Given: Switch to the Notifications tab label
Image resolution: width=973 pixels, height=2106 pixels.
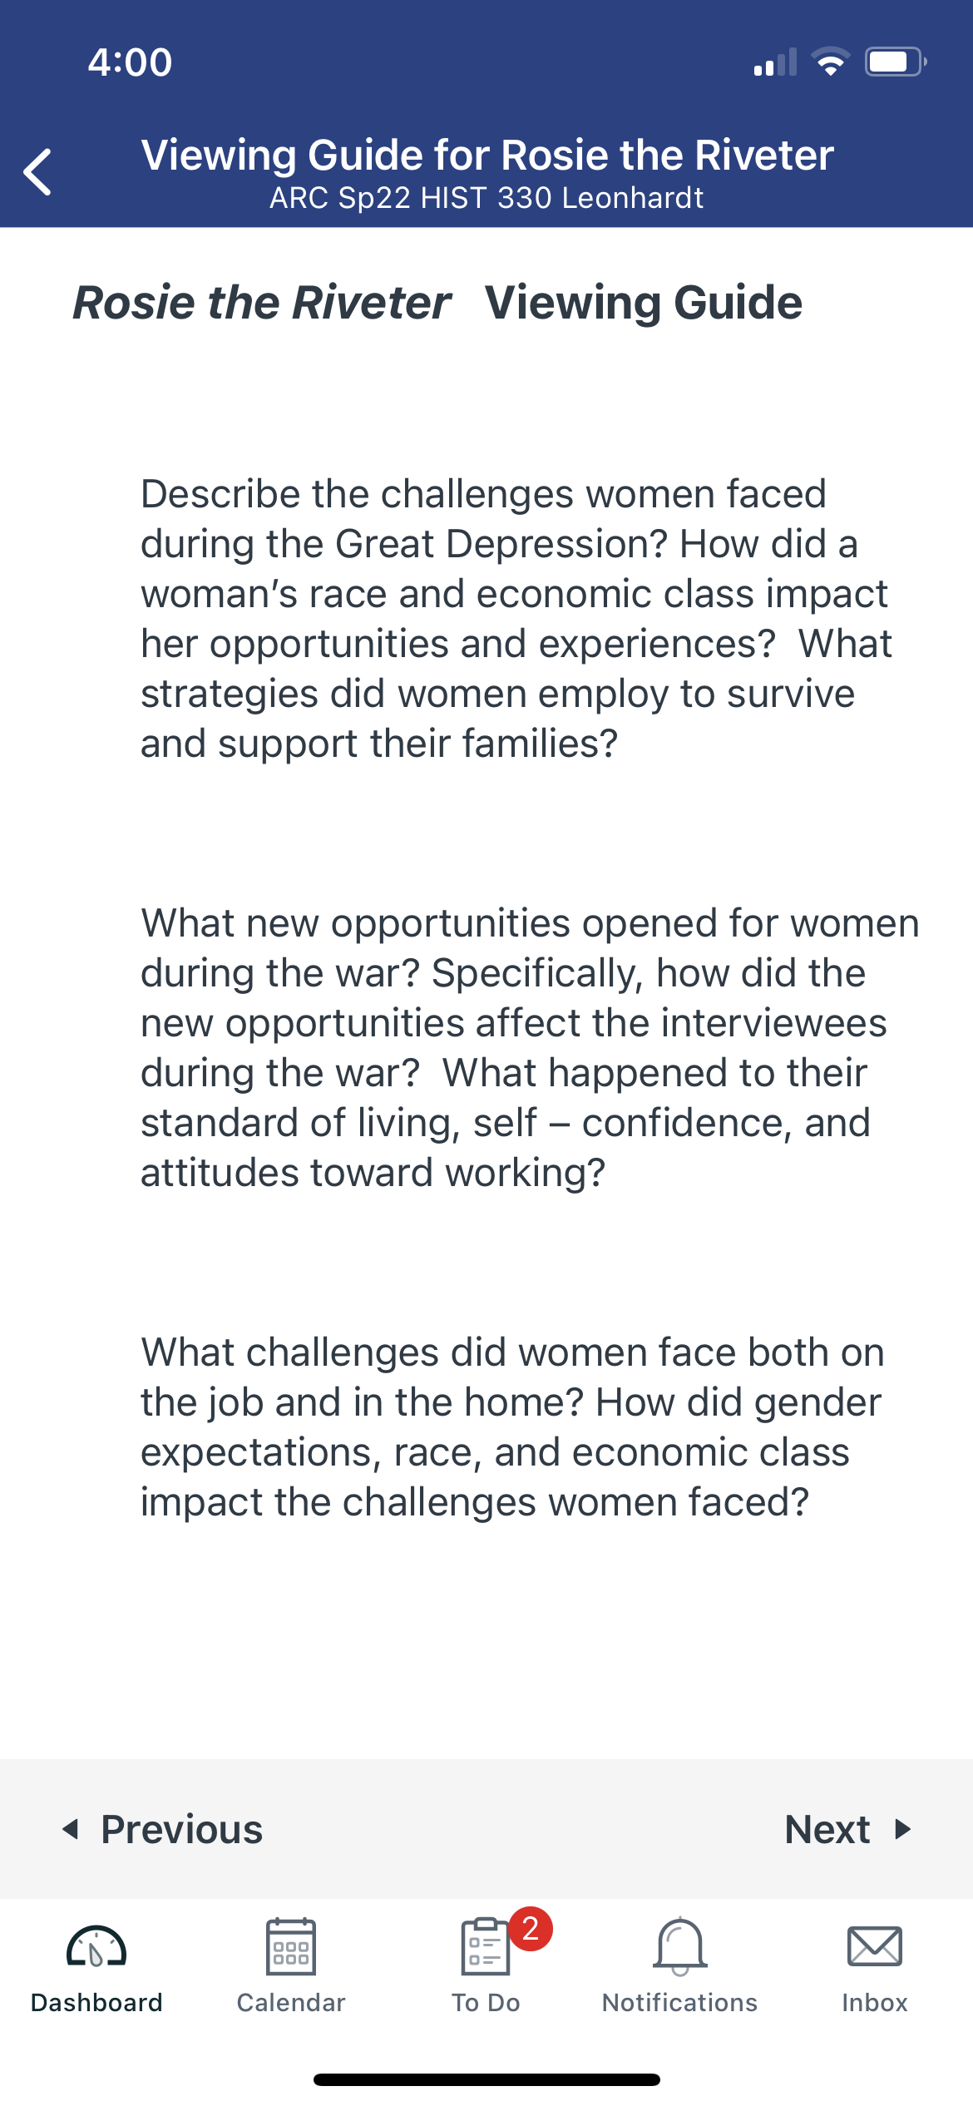Looking at the screenshot, I should pyautogui.click(x=680, y=2002).
